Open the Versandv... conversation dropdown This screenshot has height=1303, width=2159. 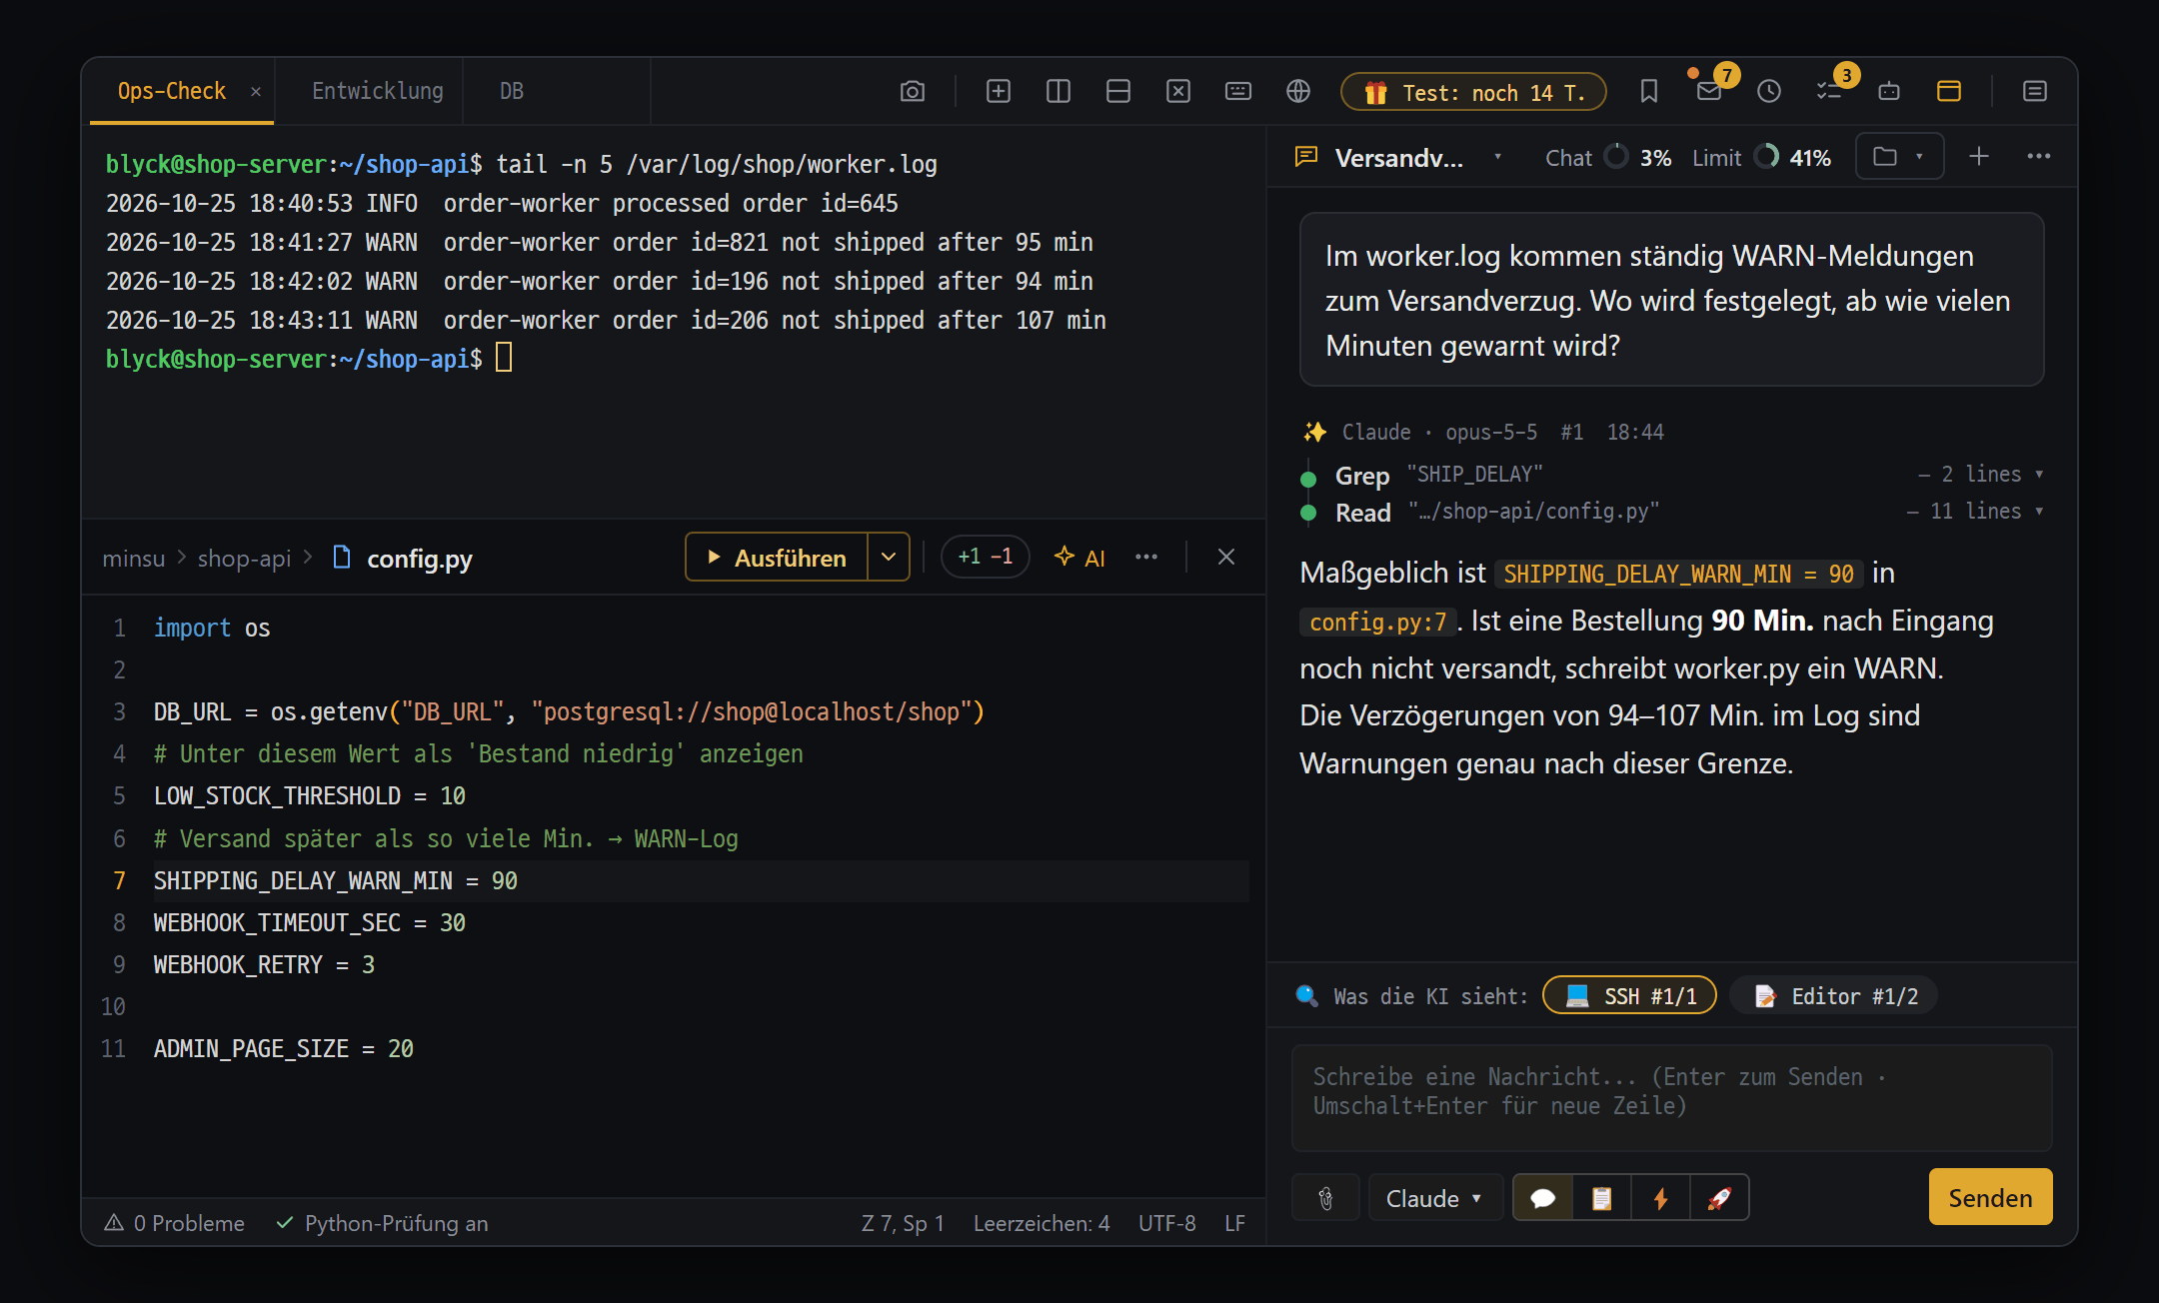pyautogui.click(x=1399, y=158)
